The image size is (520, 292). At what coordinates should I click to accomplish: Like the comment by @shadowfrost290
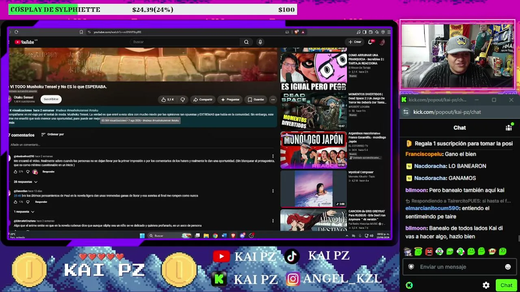(x=15, y=172)
